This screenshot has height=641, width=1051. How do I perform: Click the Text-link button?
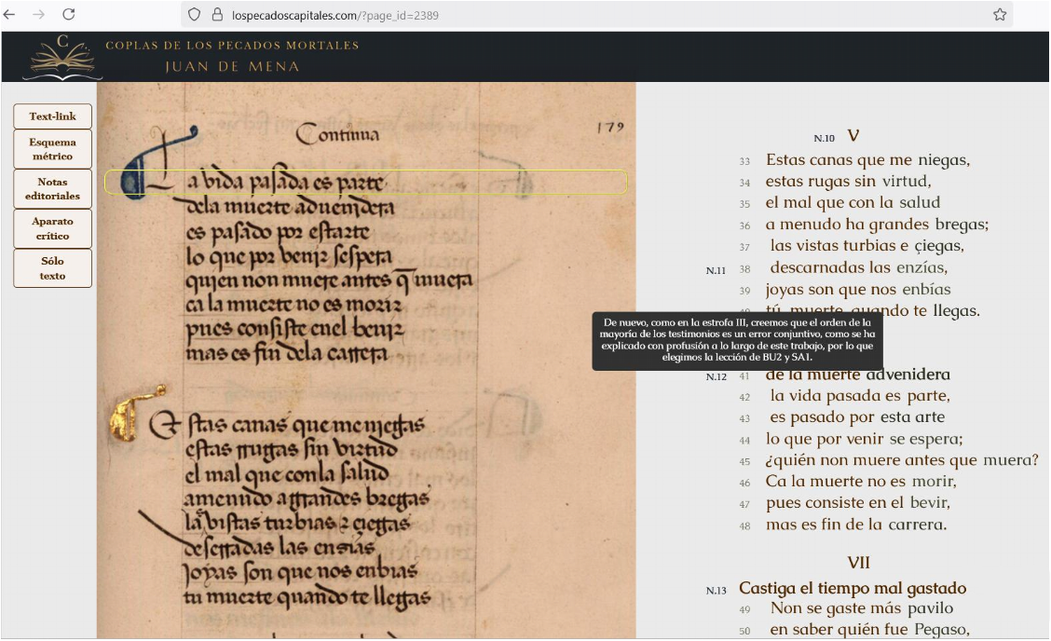point(52,116)
